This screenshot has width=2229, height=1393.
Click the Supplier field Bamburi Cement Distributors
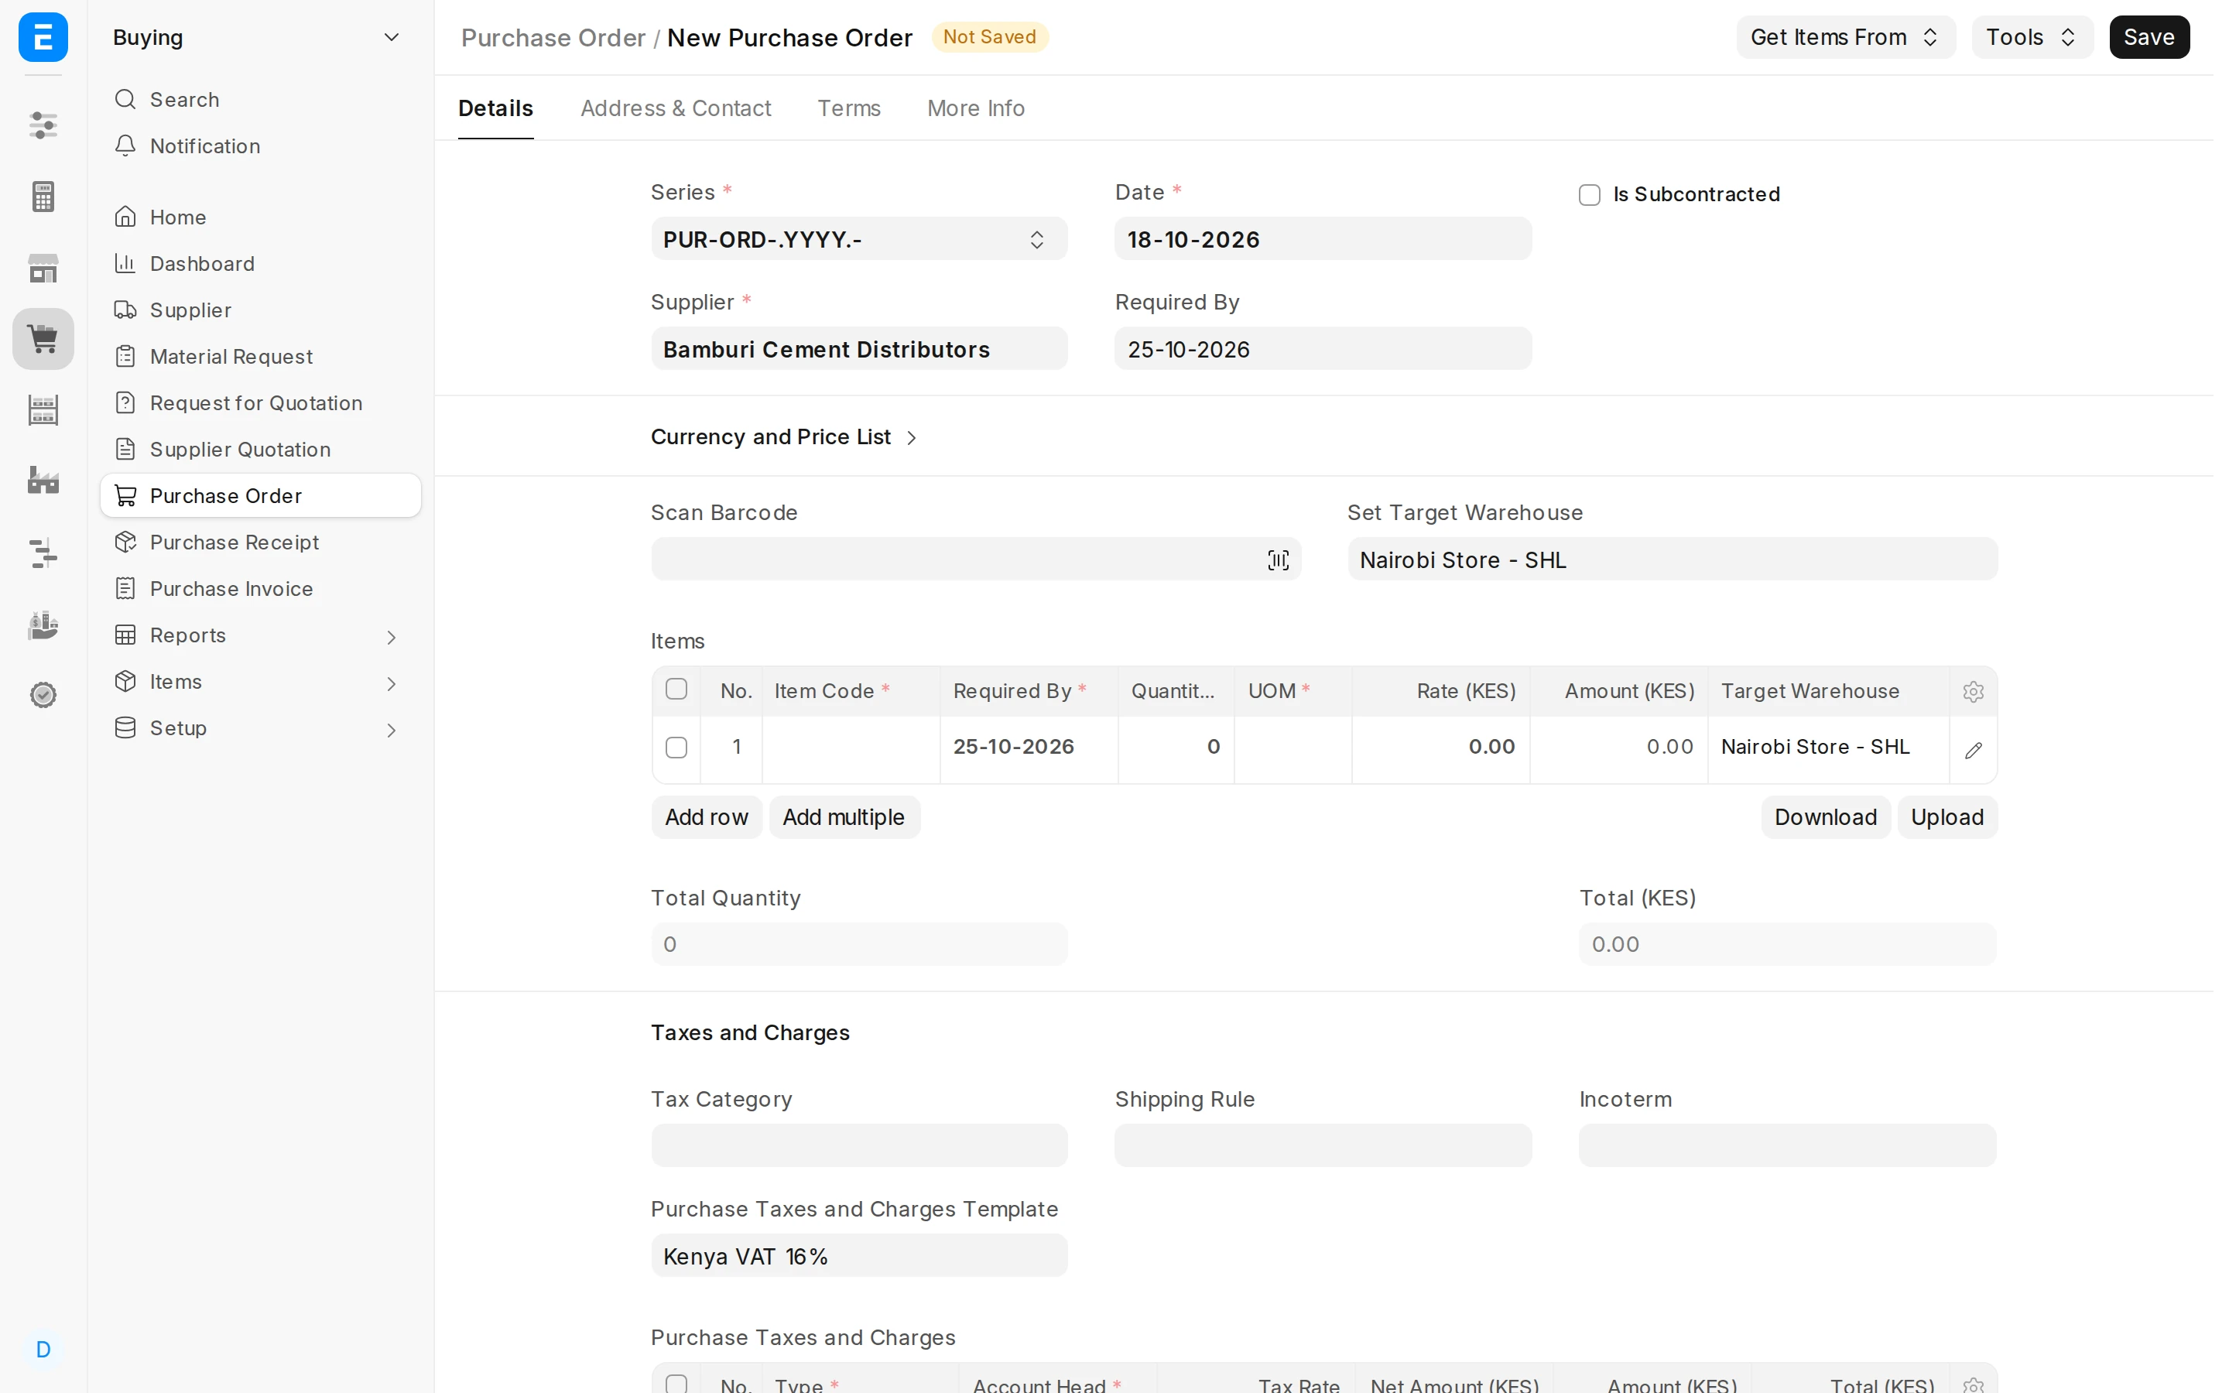[x=858, y=349]
